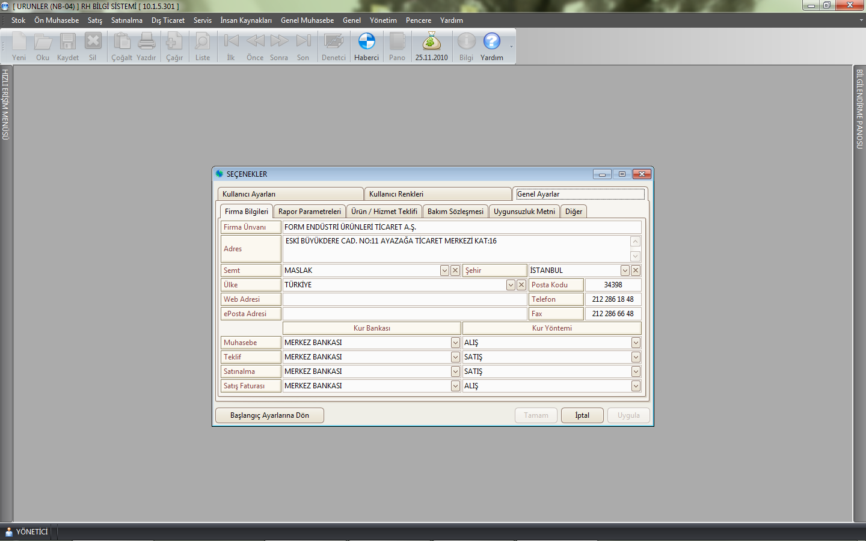Open the Muhasebe Kur Bankası dropdown

455,343
